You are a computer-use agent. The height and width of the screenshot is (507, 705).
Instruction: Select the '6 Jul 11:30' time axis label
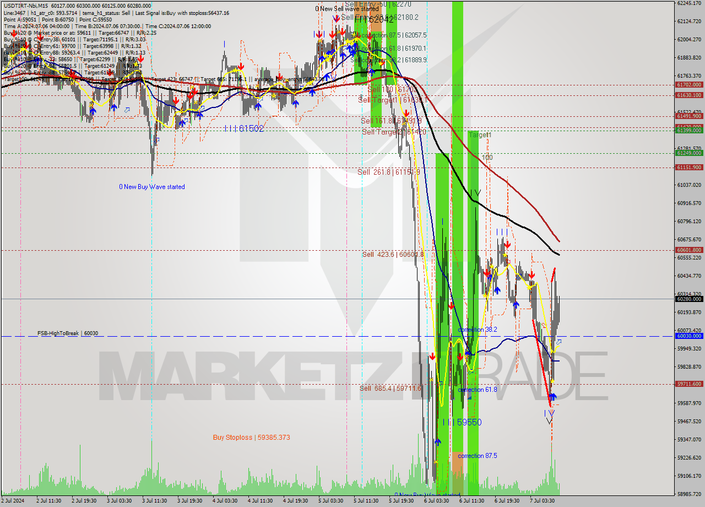pyautogui.click(x=471, y=501)
